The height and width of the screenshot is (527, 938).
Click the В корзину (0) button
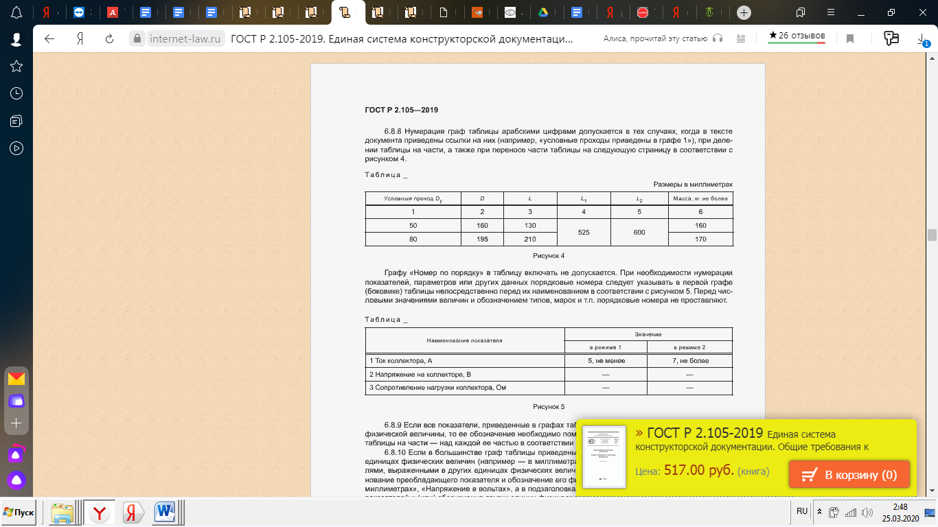849,475
